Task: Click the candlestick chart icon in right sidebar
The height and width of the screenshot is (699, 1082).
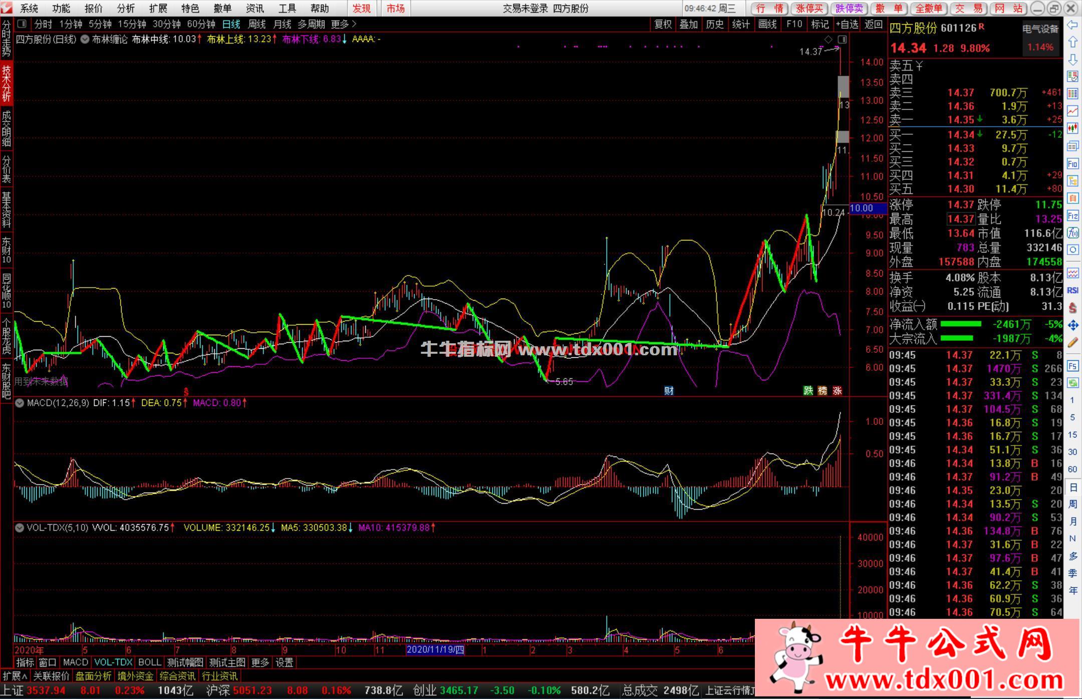Action: tap(1072, 128)
